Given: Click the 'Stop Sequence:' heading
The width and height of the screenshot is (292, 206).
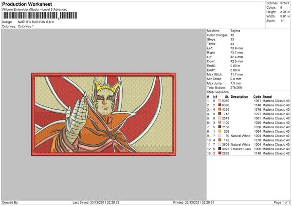Looking at the screenshot, I should (x=218, y=92).
